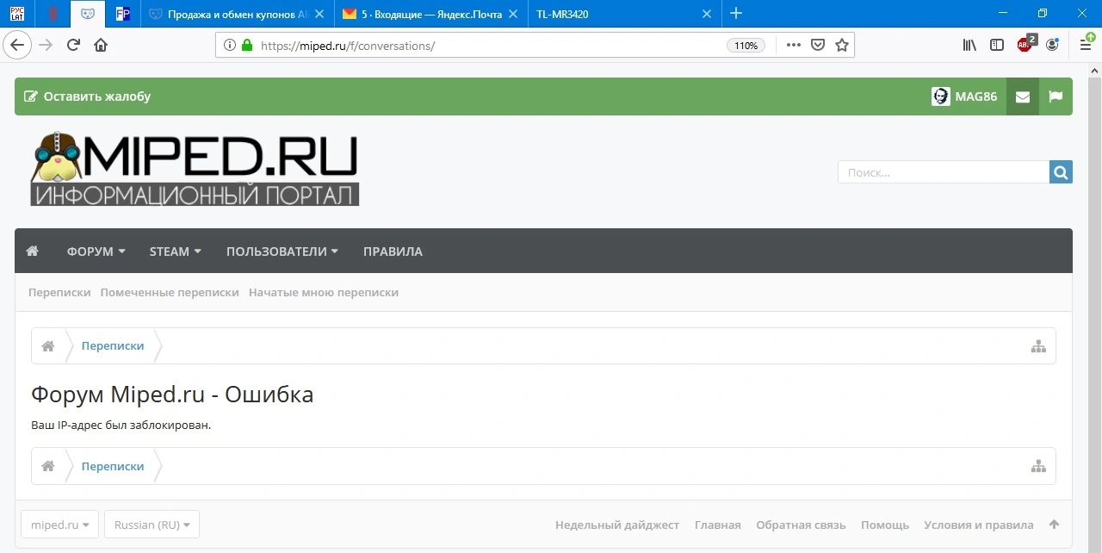This screenshot has width=1102, height=553.
Task: Open alerts flag icon in green bar
Action: click(x=1056, y=96)
